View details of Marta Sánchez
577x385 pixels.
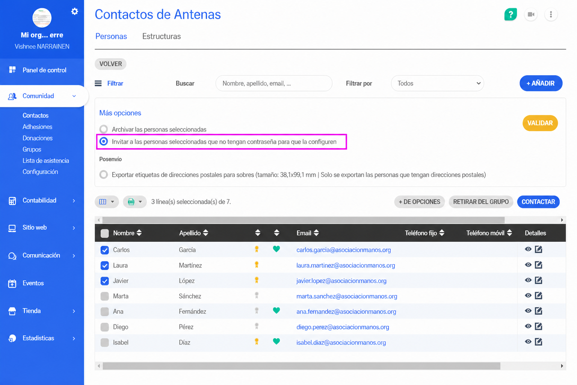528,296
